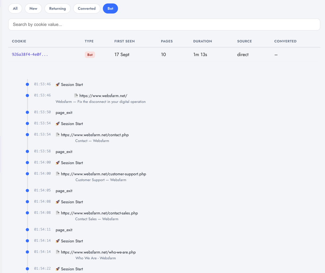Click the page_exit event at 01:53:50
The width and height of the screenshot is (325, 273).
point(64,113)
